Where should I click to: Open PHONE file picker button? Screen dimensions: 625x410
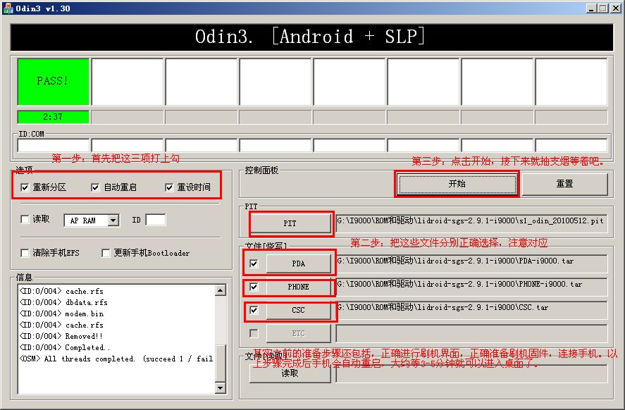coord(291,287)
